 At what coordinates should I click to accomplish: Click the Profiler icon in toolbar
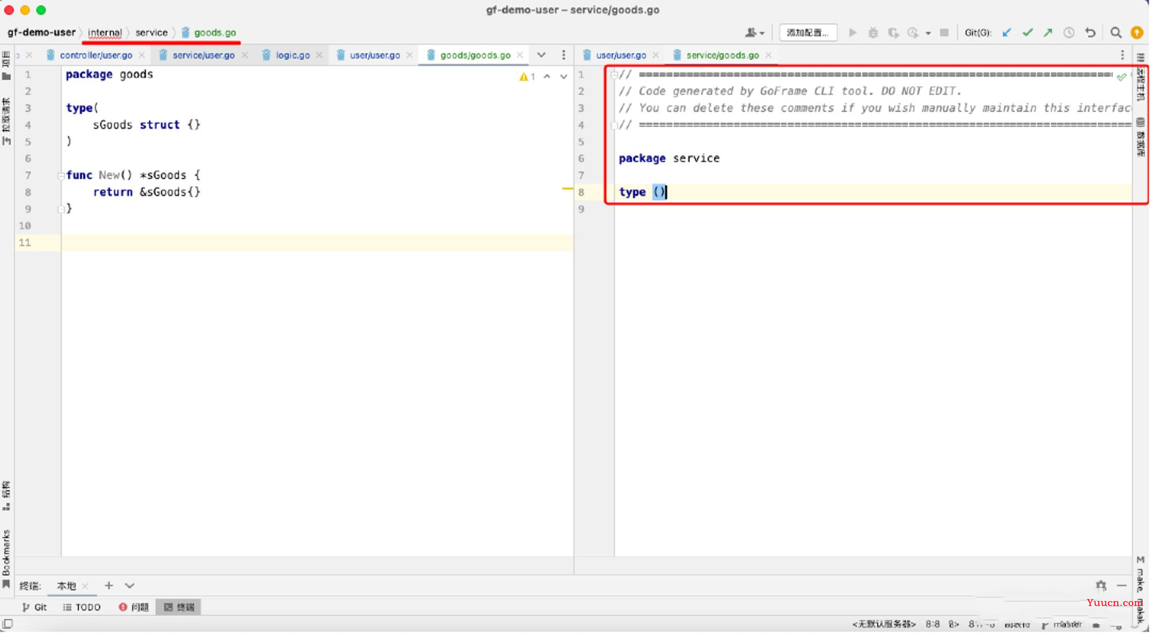click(x=913, y=33)
